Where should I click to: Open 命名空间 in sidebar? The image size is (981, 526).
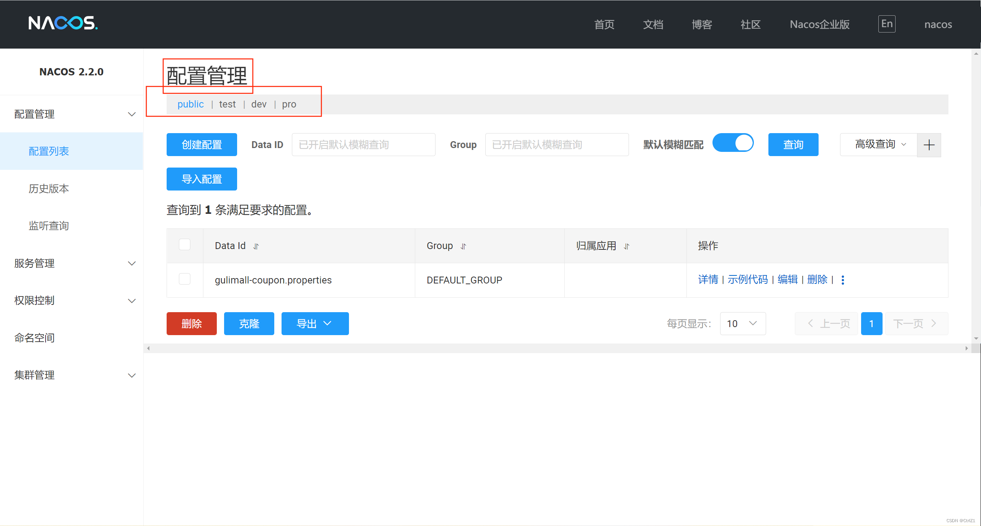pyautogui.click(x=72, y=338)
